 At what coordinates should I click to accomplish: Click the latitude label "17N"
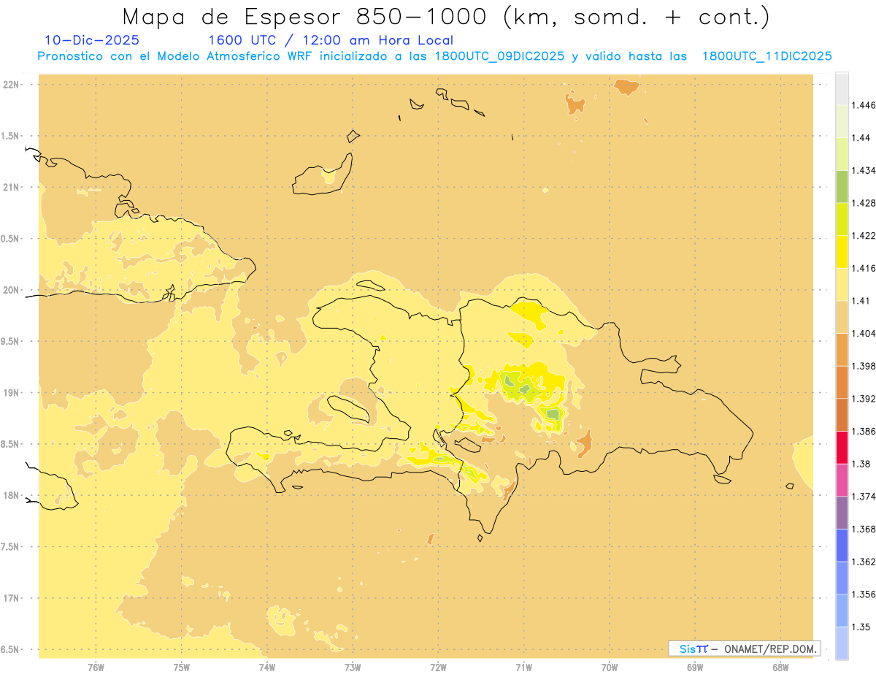pyautogui.click(x=11, y=598)
